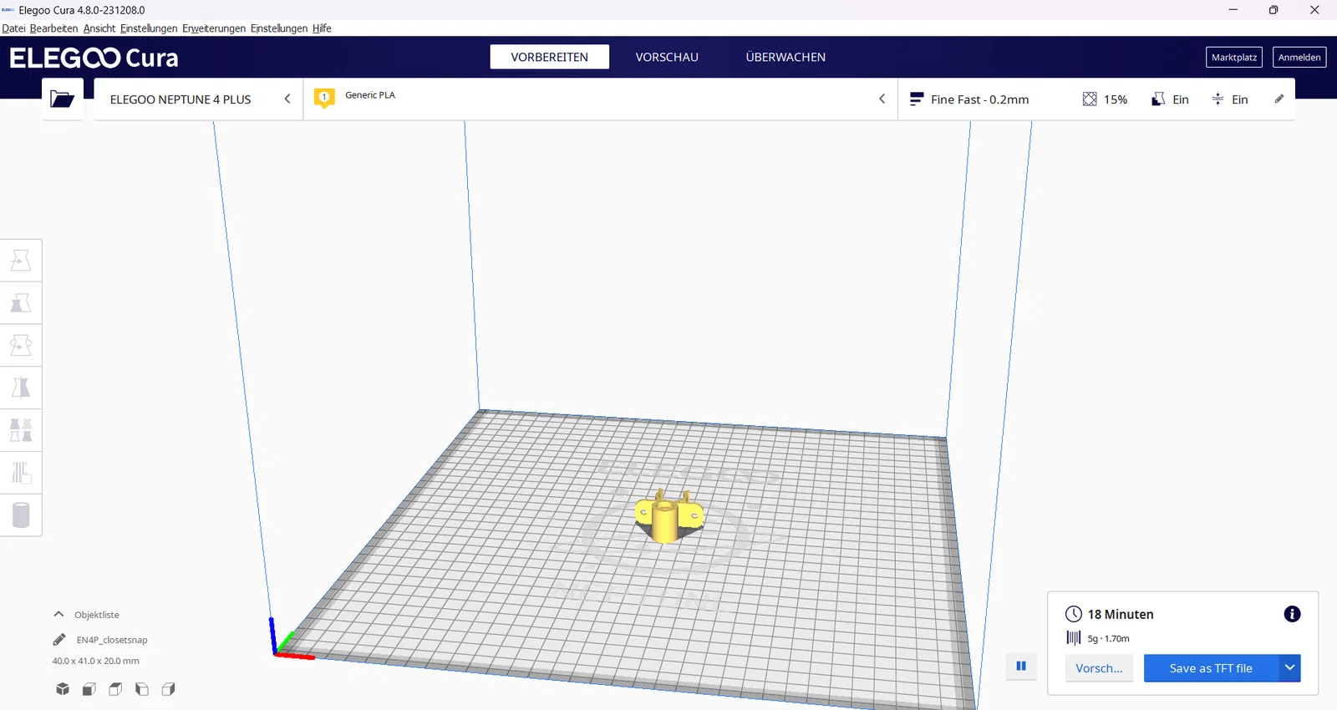
Task: Click the adhesion setting icon
Action: [1218, 99]
